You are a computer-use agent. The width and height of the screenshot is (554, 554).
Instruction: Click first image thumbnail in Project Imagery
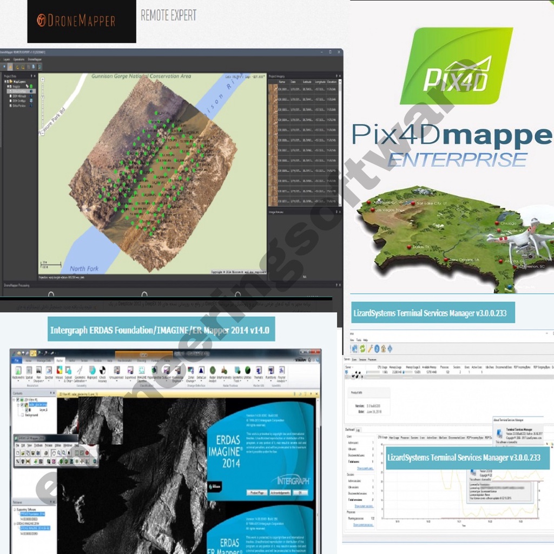273,89
